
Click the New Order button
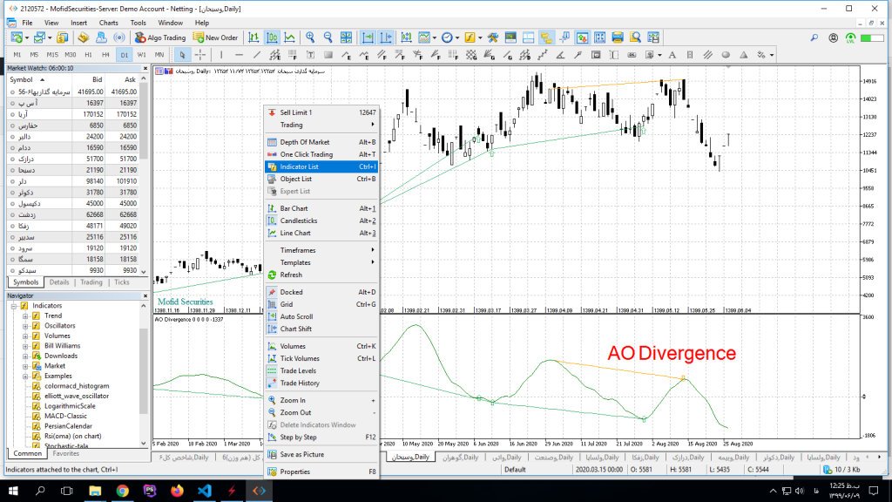point(215,37)
